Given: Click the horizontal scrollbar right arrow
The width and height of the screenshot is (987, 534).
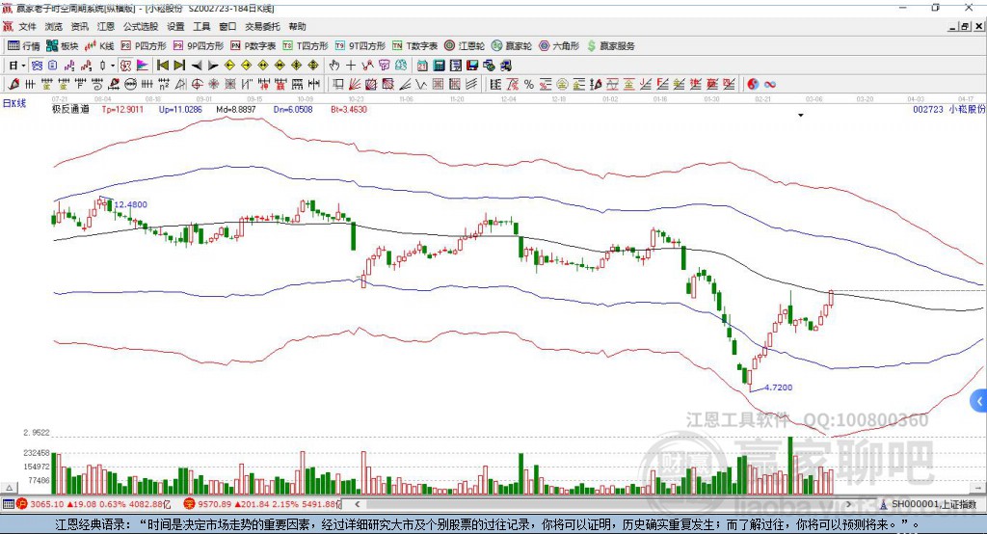Looking at the screenshot, I should [x=849, y=504].
